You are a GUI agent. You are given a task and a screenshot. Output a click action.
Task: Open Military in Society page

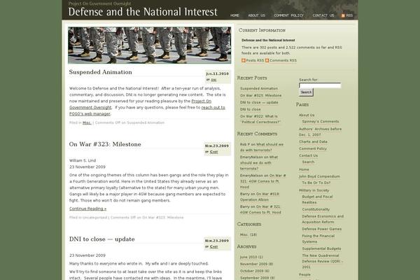click(x=314, y=190)
